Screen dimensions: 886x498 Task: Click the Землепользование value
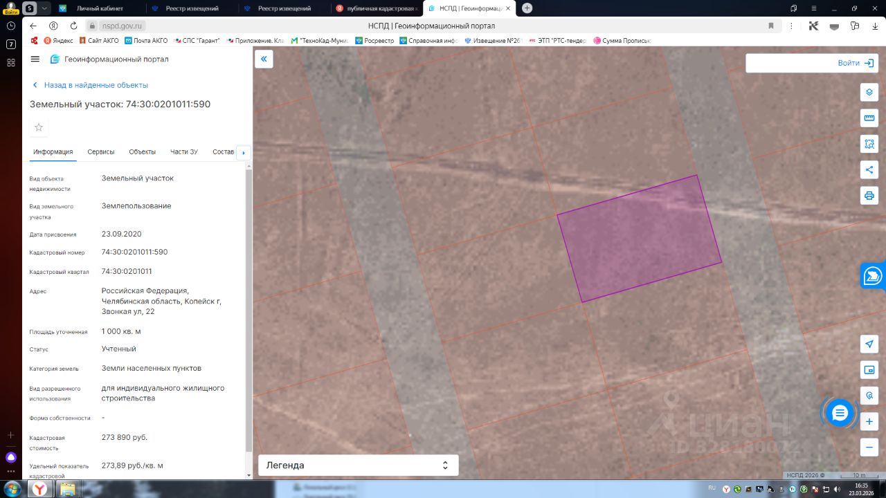tap(136, 205)
